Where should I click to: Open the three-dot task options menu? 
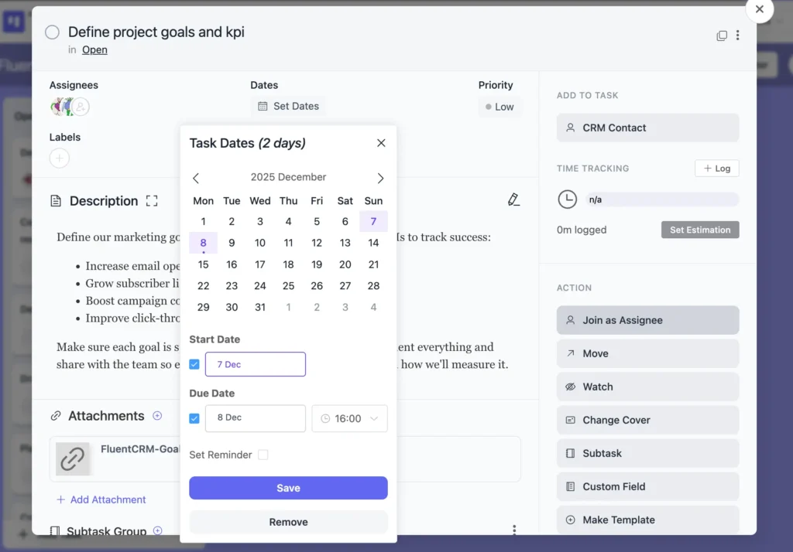(738, 36)
